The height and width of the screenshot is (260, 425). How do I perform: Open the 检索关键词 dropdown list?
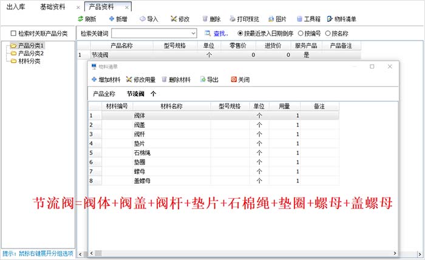coord(193,33)
